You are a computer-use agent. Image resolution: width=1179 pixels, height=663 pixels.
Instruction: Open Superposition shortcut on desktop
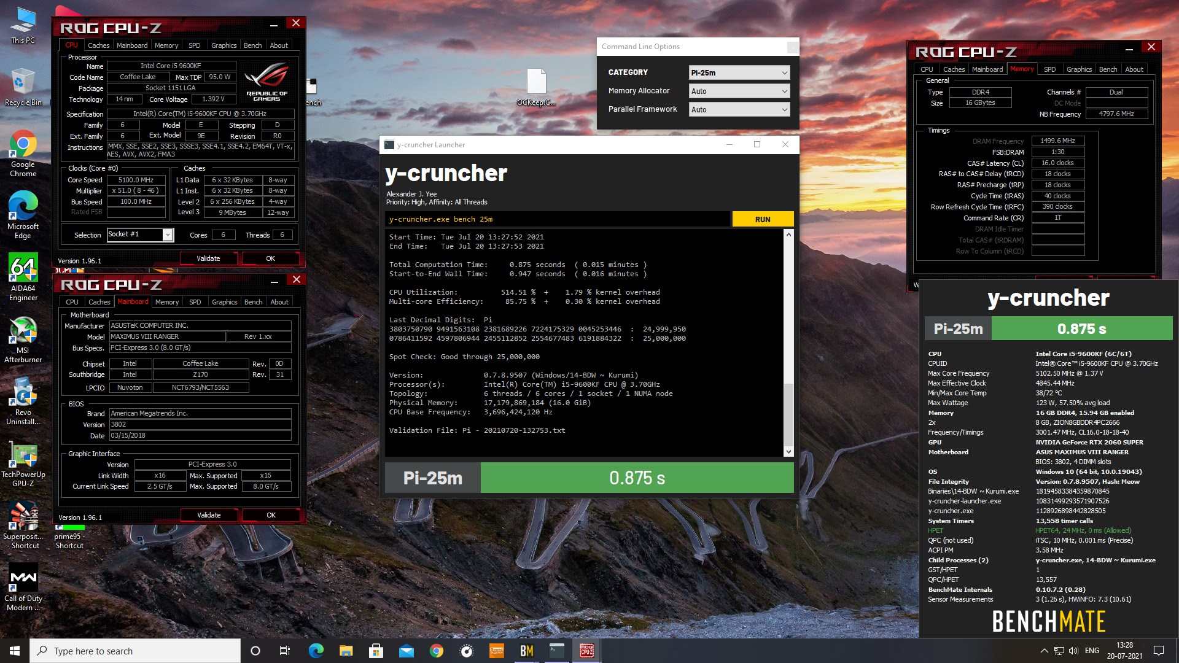point(23,525)
